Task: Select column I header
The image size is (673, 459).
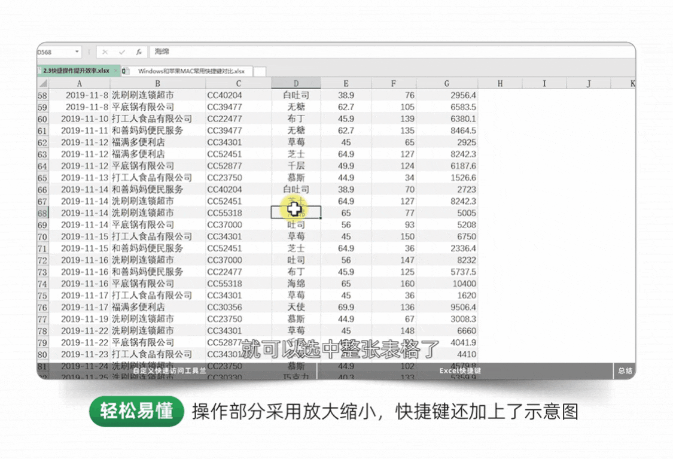Action: coord(544,83)
